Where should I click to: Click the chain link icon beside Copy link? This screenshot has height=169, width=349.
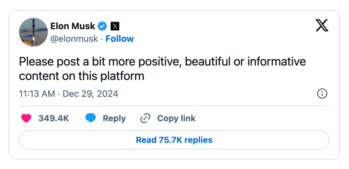(146, 118)
